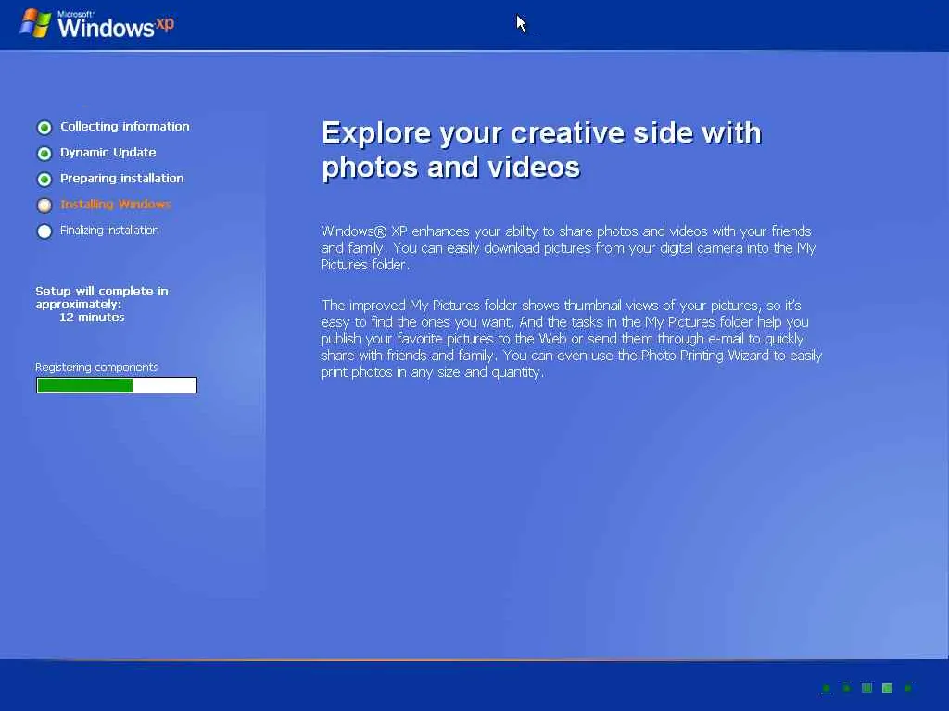Image resolution: width=949 pixels, height=711 pixels.
Task: Click the paragraph starting 'The improved My Pictures'
Action: tap(571, 339)
